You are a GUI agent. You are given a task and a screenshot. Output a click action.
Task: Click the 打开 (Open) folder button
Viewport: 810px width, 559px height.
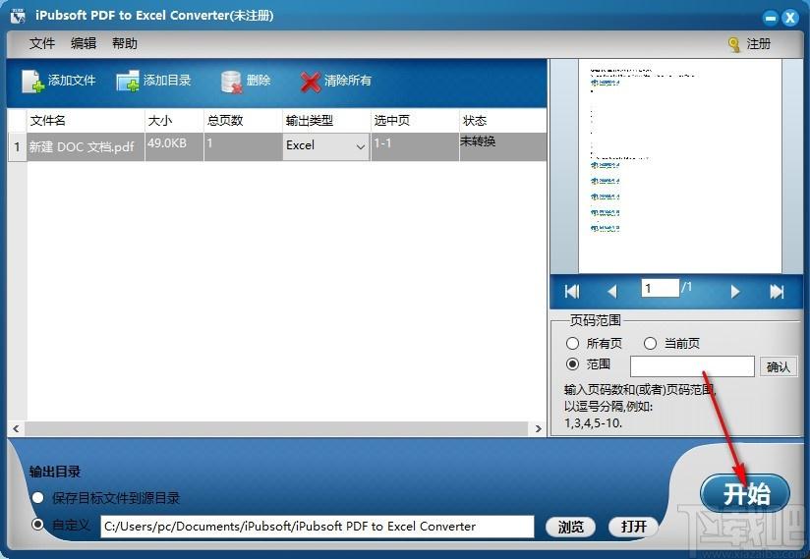[633, 527]
